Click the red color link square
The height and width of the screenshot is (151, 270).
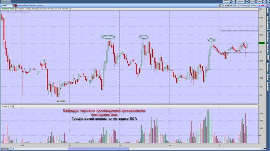pyautogui.click(x=16, y=5)
